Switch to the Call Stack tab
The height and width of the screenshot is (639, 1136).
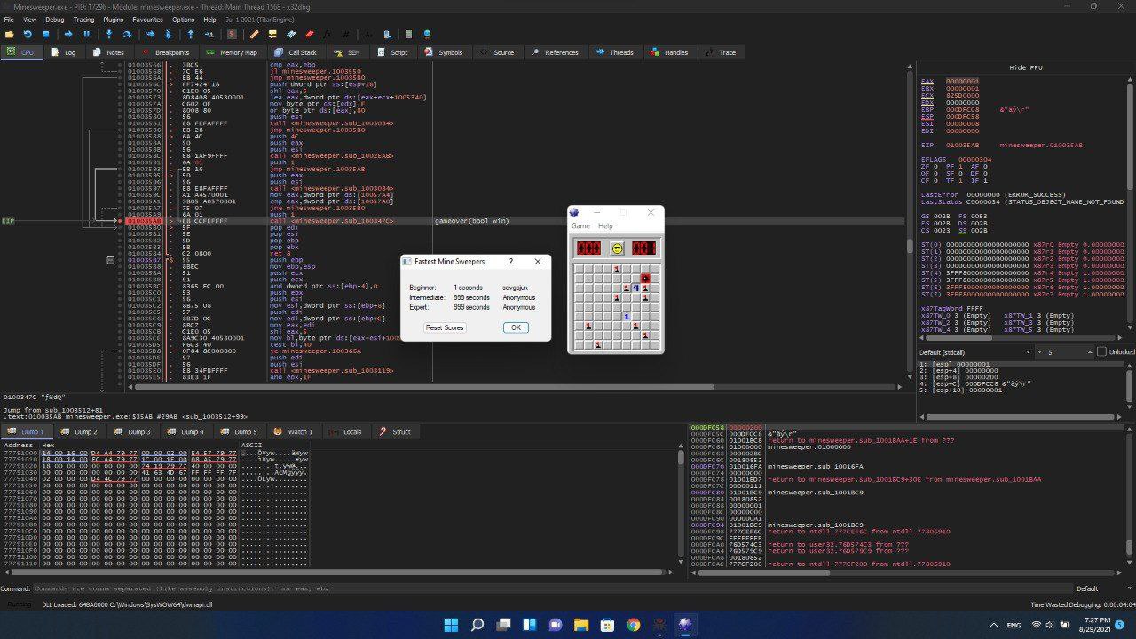click(296, 52)
